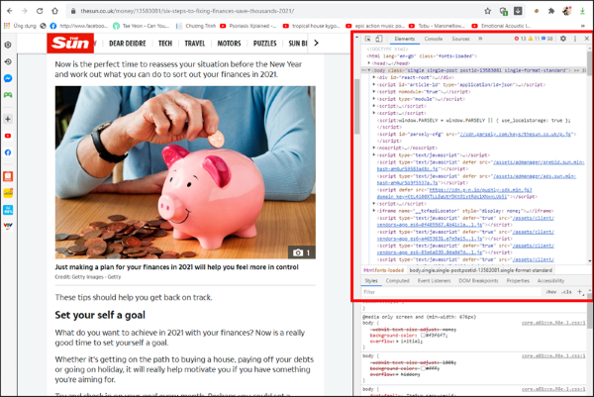
Task: Open the Computed styles tab
Action: pos(397,280)
